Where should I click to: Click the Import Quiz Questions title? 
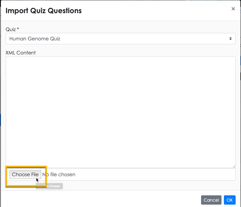[44, 11]
